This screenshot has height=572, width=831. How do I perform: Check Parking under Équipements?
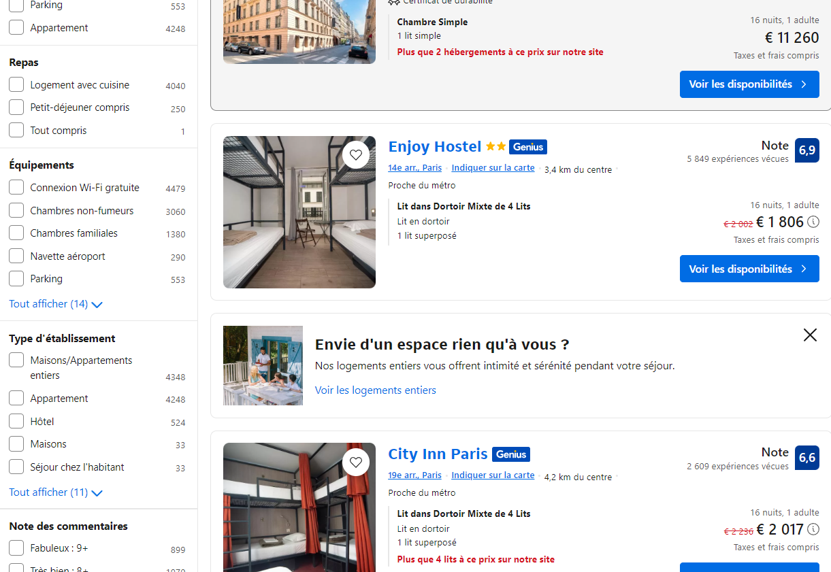16,279
